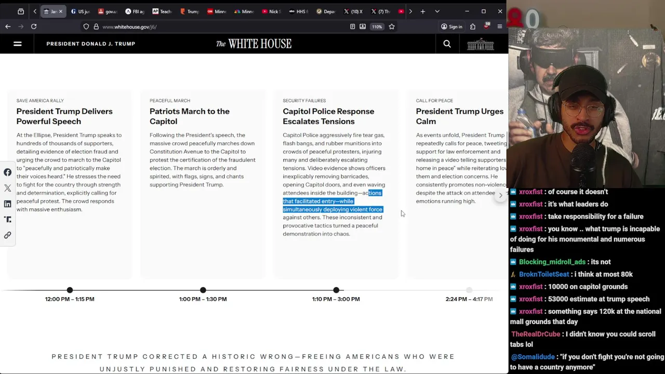The width and height of the screenshot is (665, 374).
Task: Switch to the 'US jus' Google tab
Action: point(81,11)
